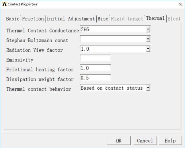Close the Contact Properties dialog
This screenshot has width=185, height=148.
coord(180,4)
